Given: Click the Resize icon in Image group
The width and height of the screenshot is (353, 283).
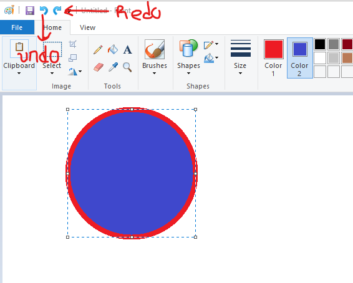Looking at the screenshot, I should point(72,58).
